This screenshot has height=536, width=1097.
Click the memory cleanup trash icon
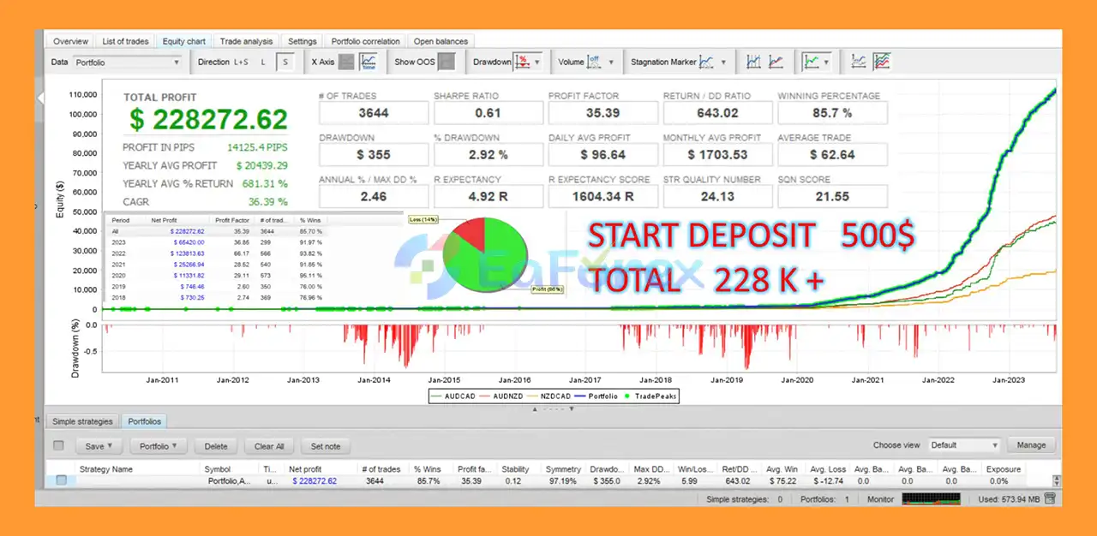[x=1050, y=498]
